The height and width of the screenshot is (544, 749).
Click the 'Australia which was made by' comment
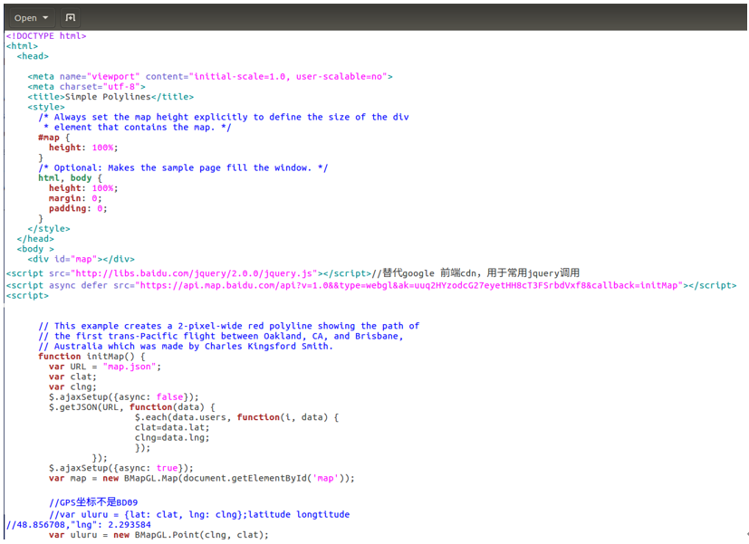(186, 347)
